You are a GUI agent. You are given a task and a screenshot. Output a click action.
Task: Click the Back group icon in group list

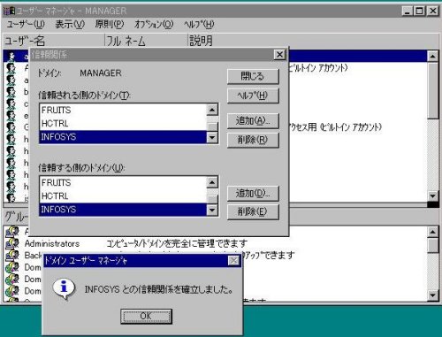(x=12, y=256)
